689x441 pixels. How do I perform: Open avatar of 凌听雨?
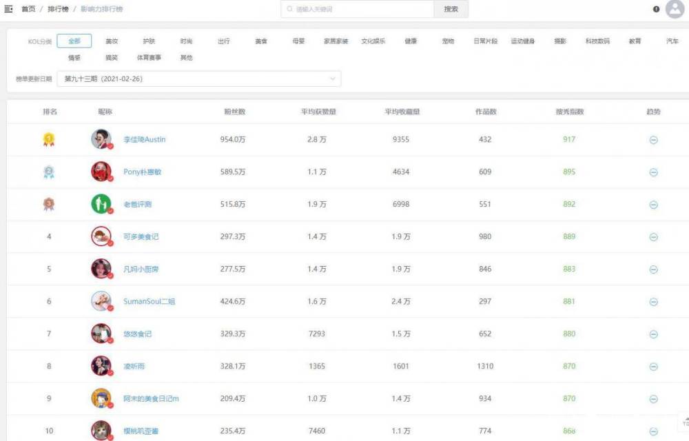point(101,366)
